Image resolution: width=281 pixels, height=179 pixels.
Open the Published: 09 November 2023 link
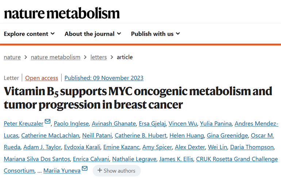click(104, 78)
